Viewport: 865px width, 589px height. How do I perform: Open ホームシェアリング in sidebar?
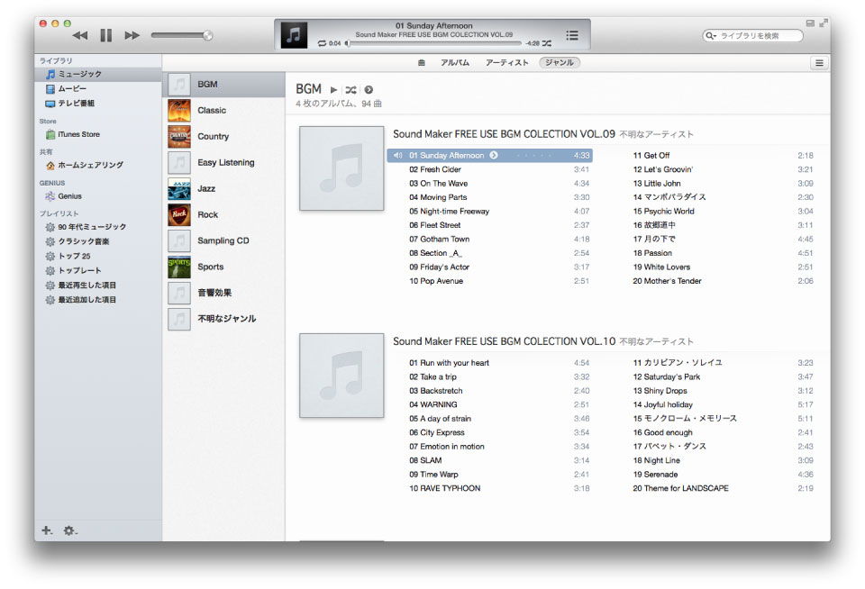click(x=98, y=165)
